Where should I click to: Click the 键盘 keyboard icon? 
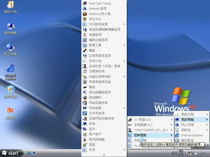(x=85, y=51)
